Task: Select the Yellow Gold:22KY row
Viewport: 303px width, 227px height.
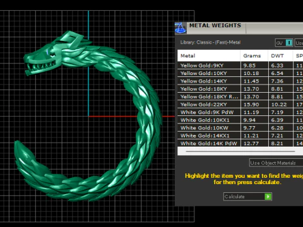Action: (240, 105)
